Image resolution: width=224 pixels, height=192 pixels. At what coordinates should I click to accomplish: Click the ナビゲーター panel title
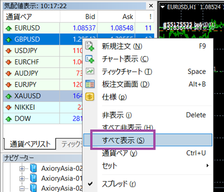coord(19,158)
